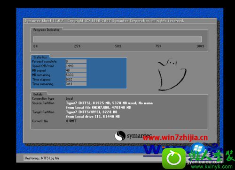Click the Progress Indicator panel label

pos(47,30)
